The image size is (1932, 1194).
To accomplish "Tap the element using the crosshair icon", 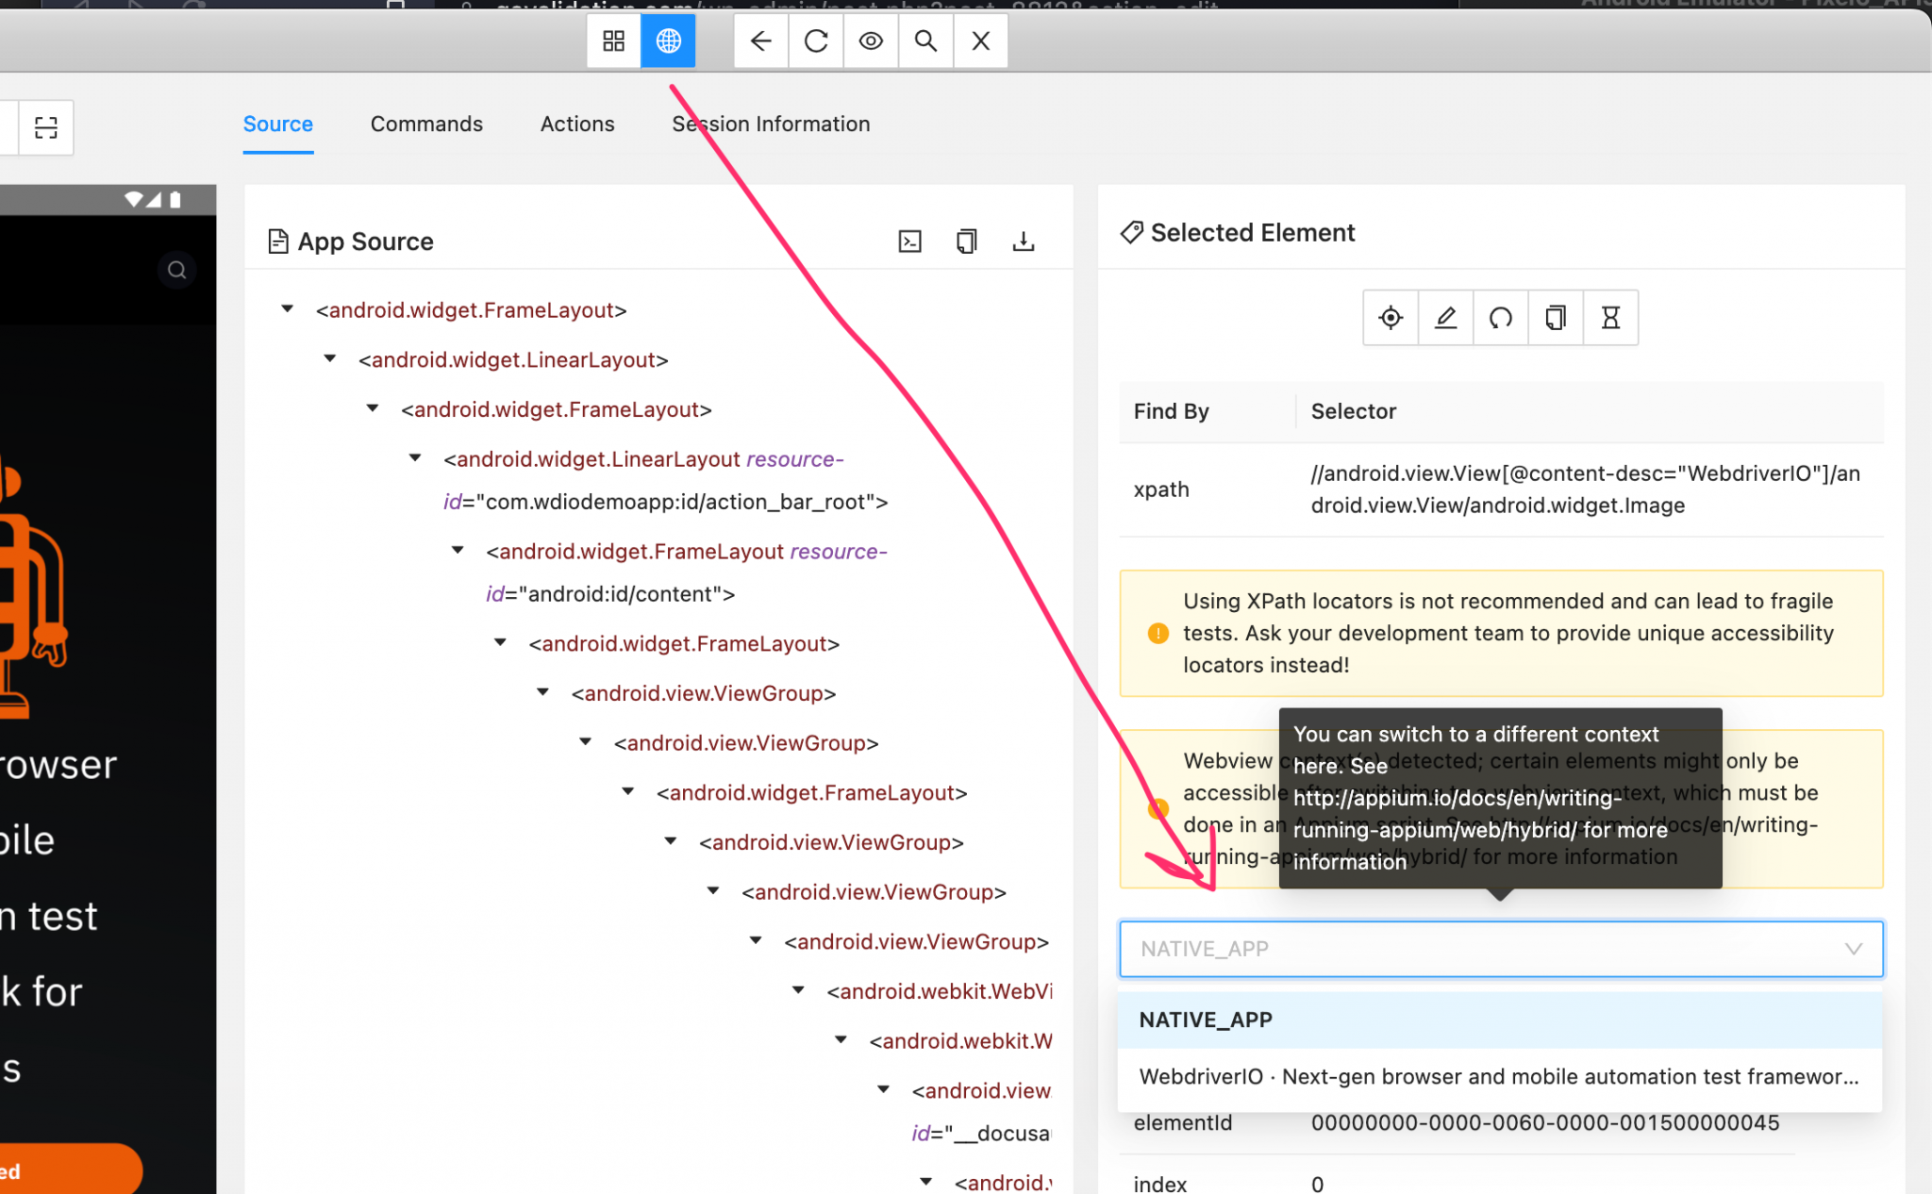I will coord(1391,318).
